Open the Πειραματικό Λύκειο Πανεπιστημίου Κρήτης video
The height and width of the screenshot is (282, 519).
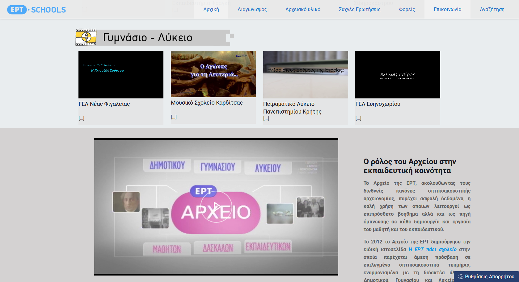tap(305, 74)
